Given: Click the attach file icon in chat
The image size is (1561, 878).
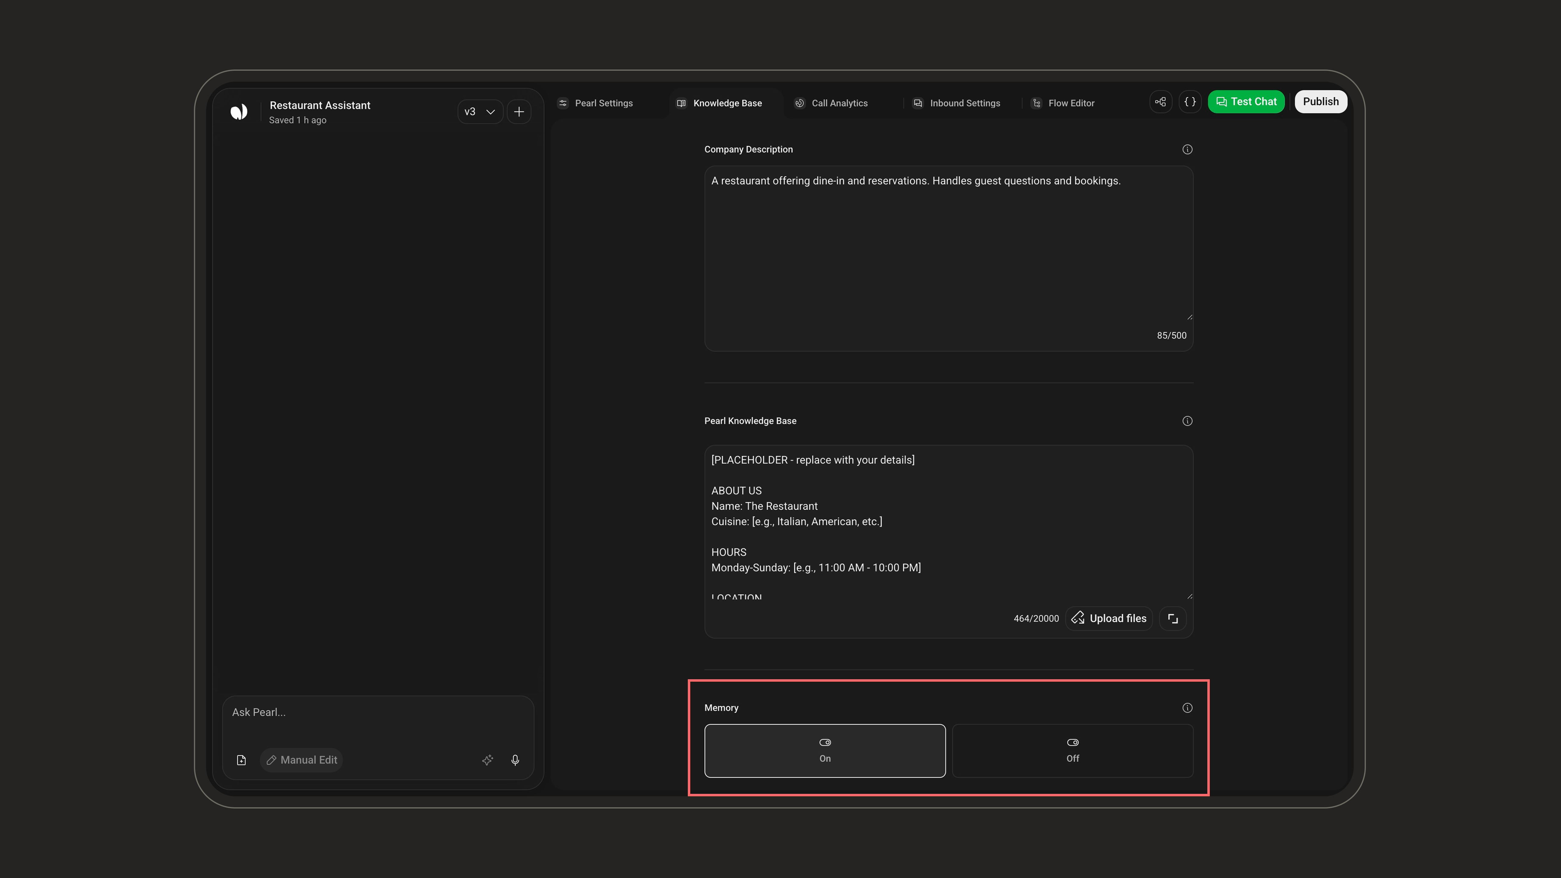Looking at the screenshot, I should pyautogui.click(x=241, y=760).
